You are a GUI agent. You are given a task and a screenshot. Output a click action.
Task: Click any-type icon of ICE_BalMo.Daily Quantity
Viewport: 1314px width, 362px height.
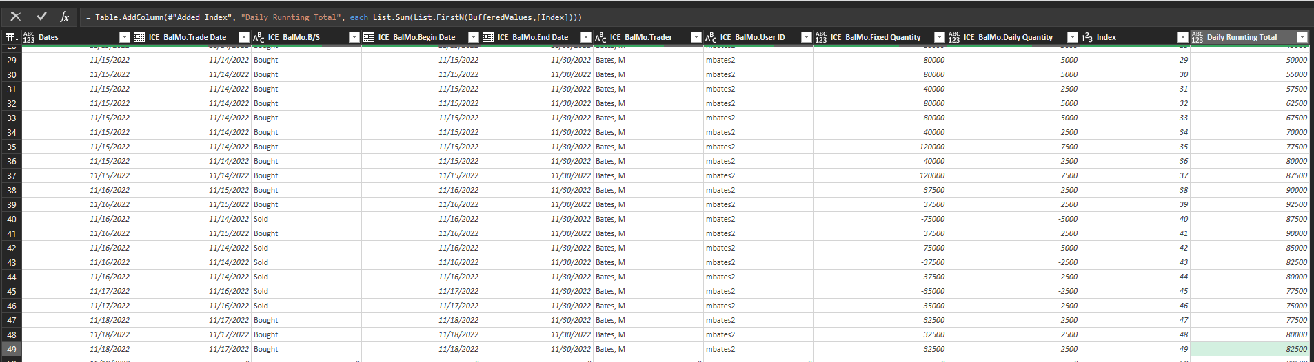click(954, 37)
